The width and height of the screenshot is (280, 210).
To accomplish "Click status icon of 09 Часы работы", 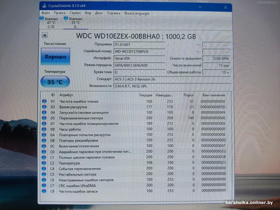I will pos(44,129).
